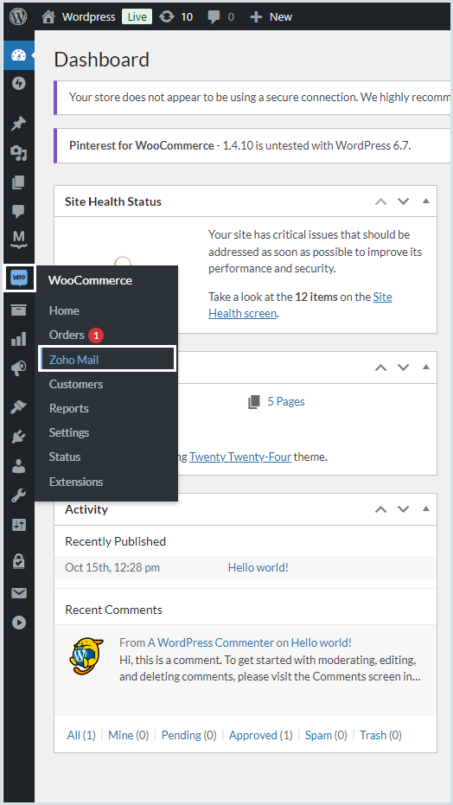453x805 pixels.
Task: Select Home in the WooCommerce submenu
Action: click(64, 310)
